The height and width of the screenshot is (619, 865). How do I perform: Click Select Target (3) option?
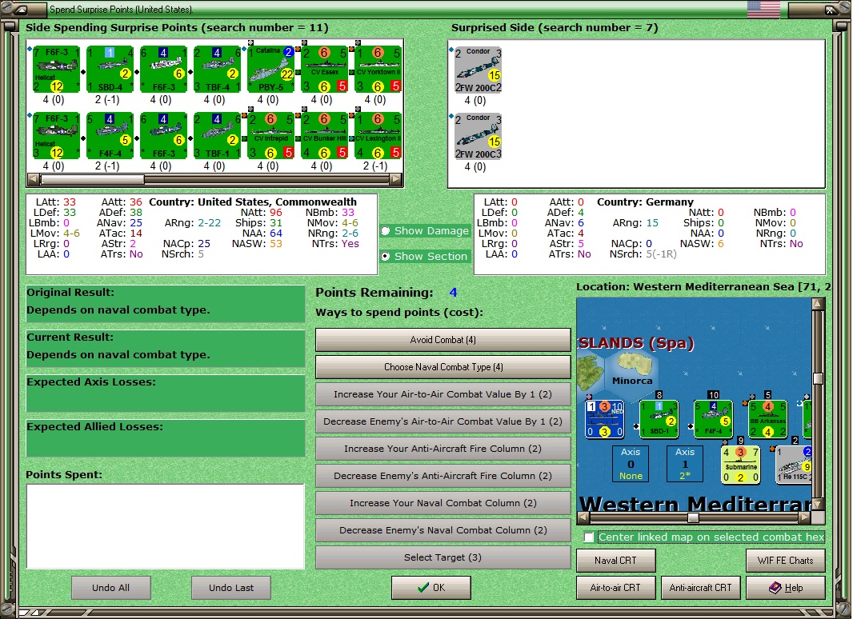[x=443, y=557]
